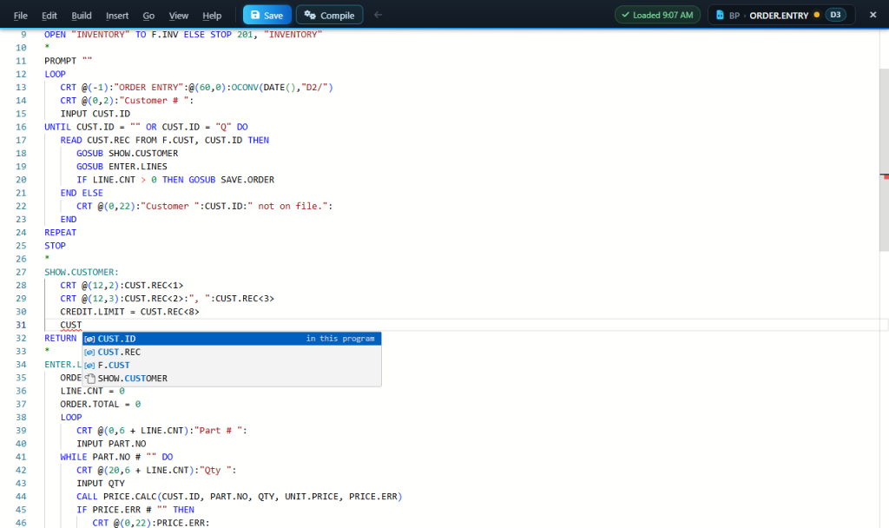
Task: Click STOP keyword on line 25
Action: point(55,246)
